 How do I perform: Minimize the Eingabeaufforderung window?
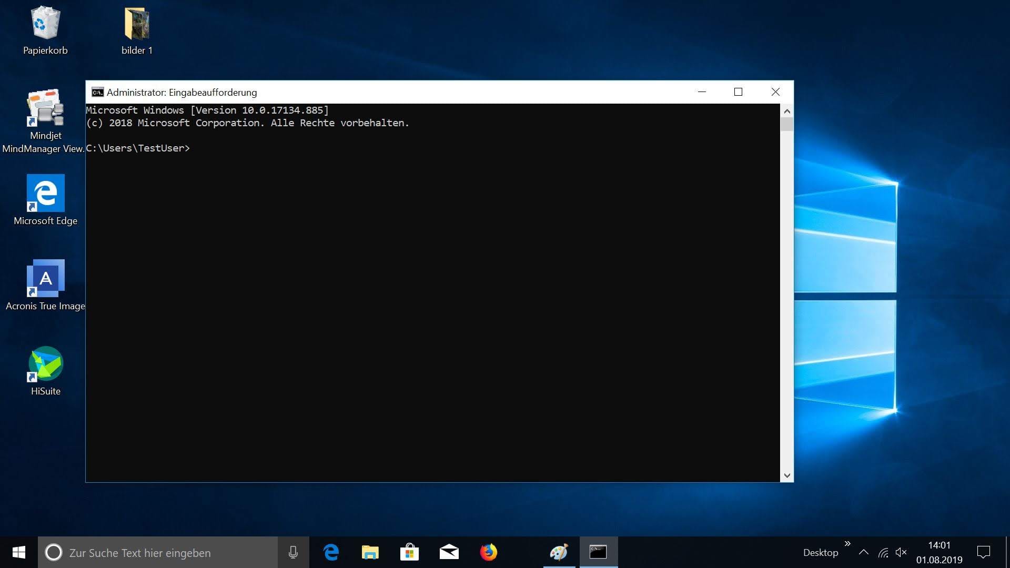click(702, 92)
